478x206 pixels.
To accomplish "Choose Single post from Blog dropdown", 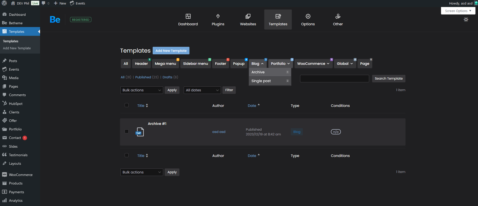I will click(x=270, y=81).
